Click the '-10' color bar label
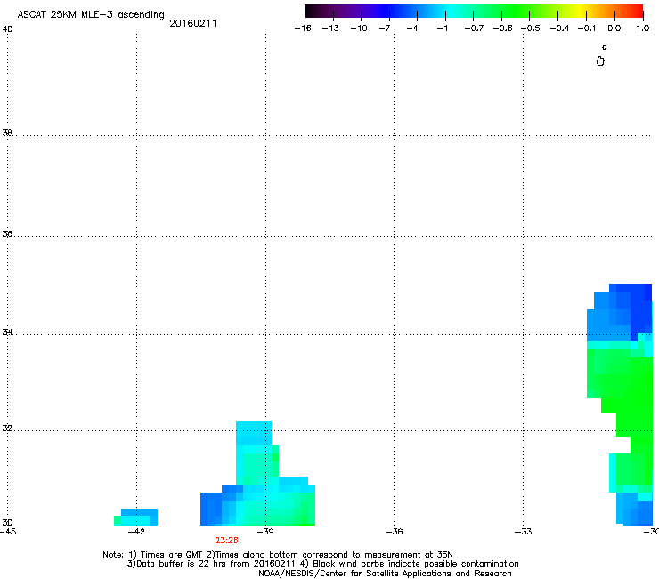 (x=359, y=29)
